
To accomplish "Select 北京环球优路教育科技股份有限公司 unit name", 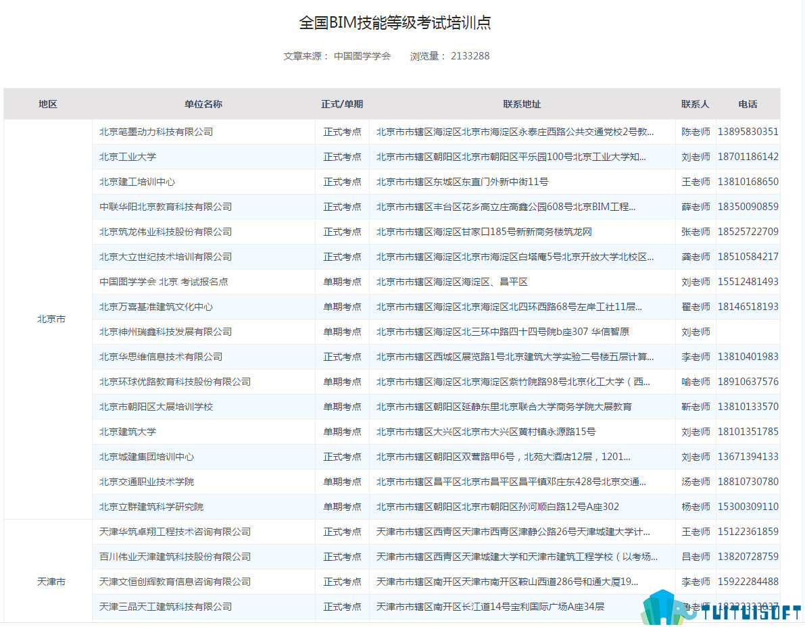I will pyautogui.click(x=175, y=382).
